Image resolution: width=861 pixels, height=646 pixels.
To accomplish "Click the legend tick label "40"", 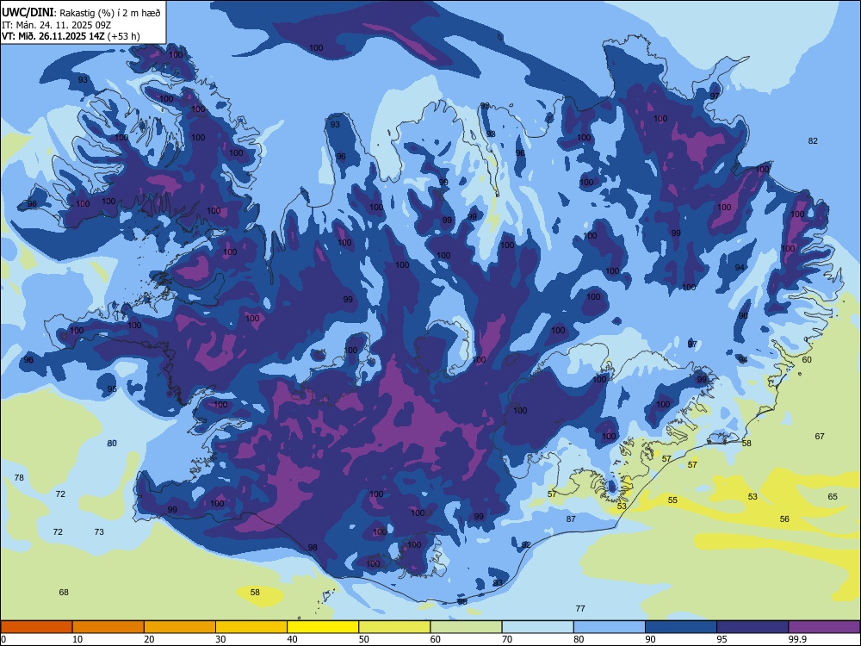I will tap(292, 639).
